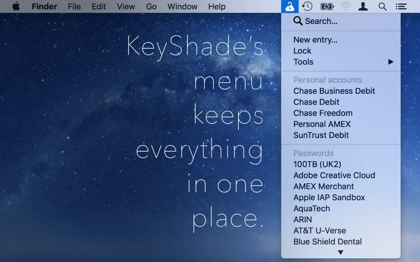
Task: Click the down arrow to show more entries
Action: tap(340, 252)
